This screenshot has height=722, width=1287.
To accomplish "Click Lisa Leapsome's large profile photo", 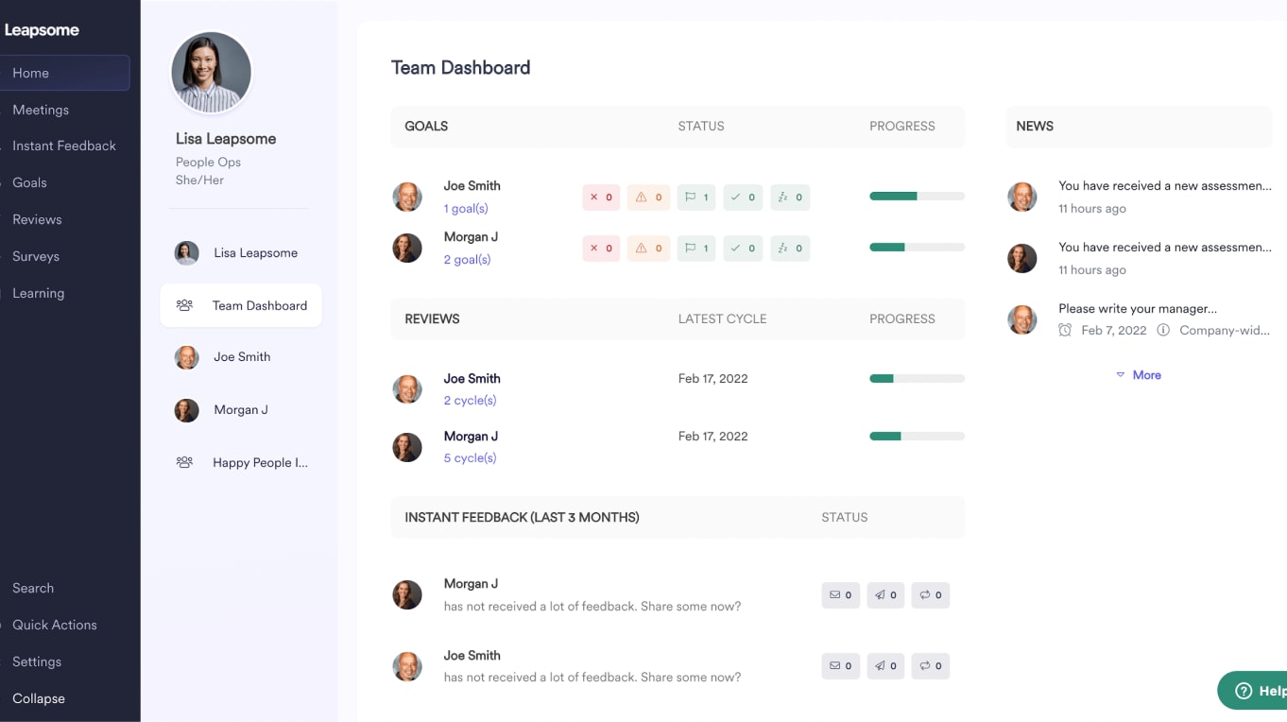I will [211, 73].
